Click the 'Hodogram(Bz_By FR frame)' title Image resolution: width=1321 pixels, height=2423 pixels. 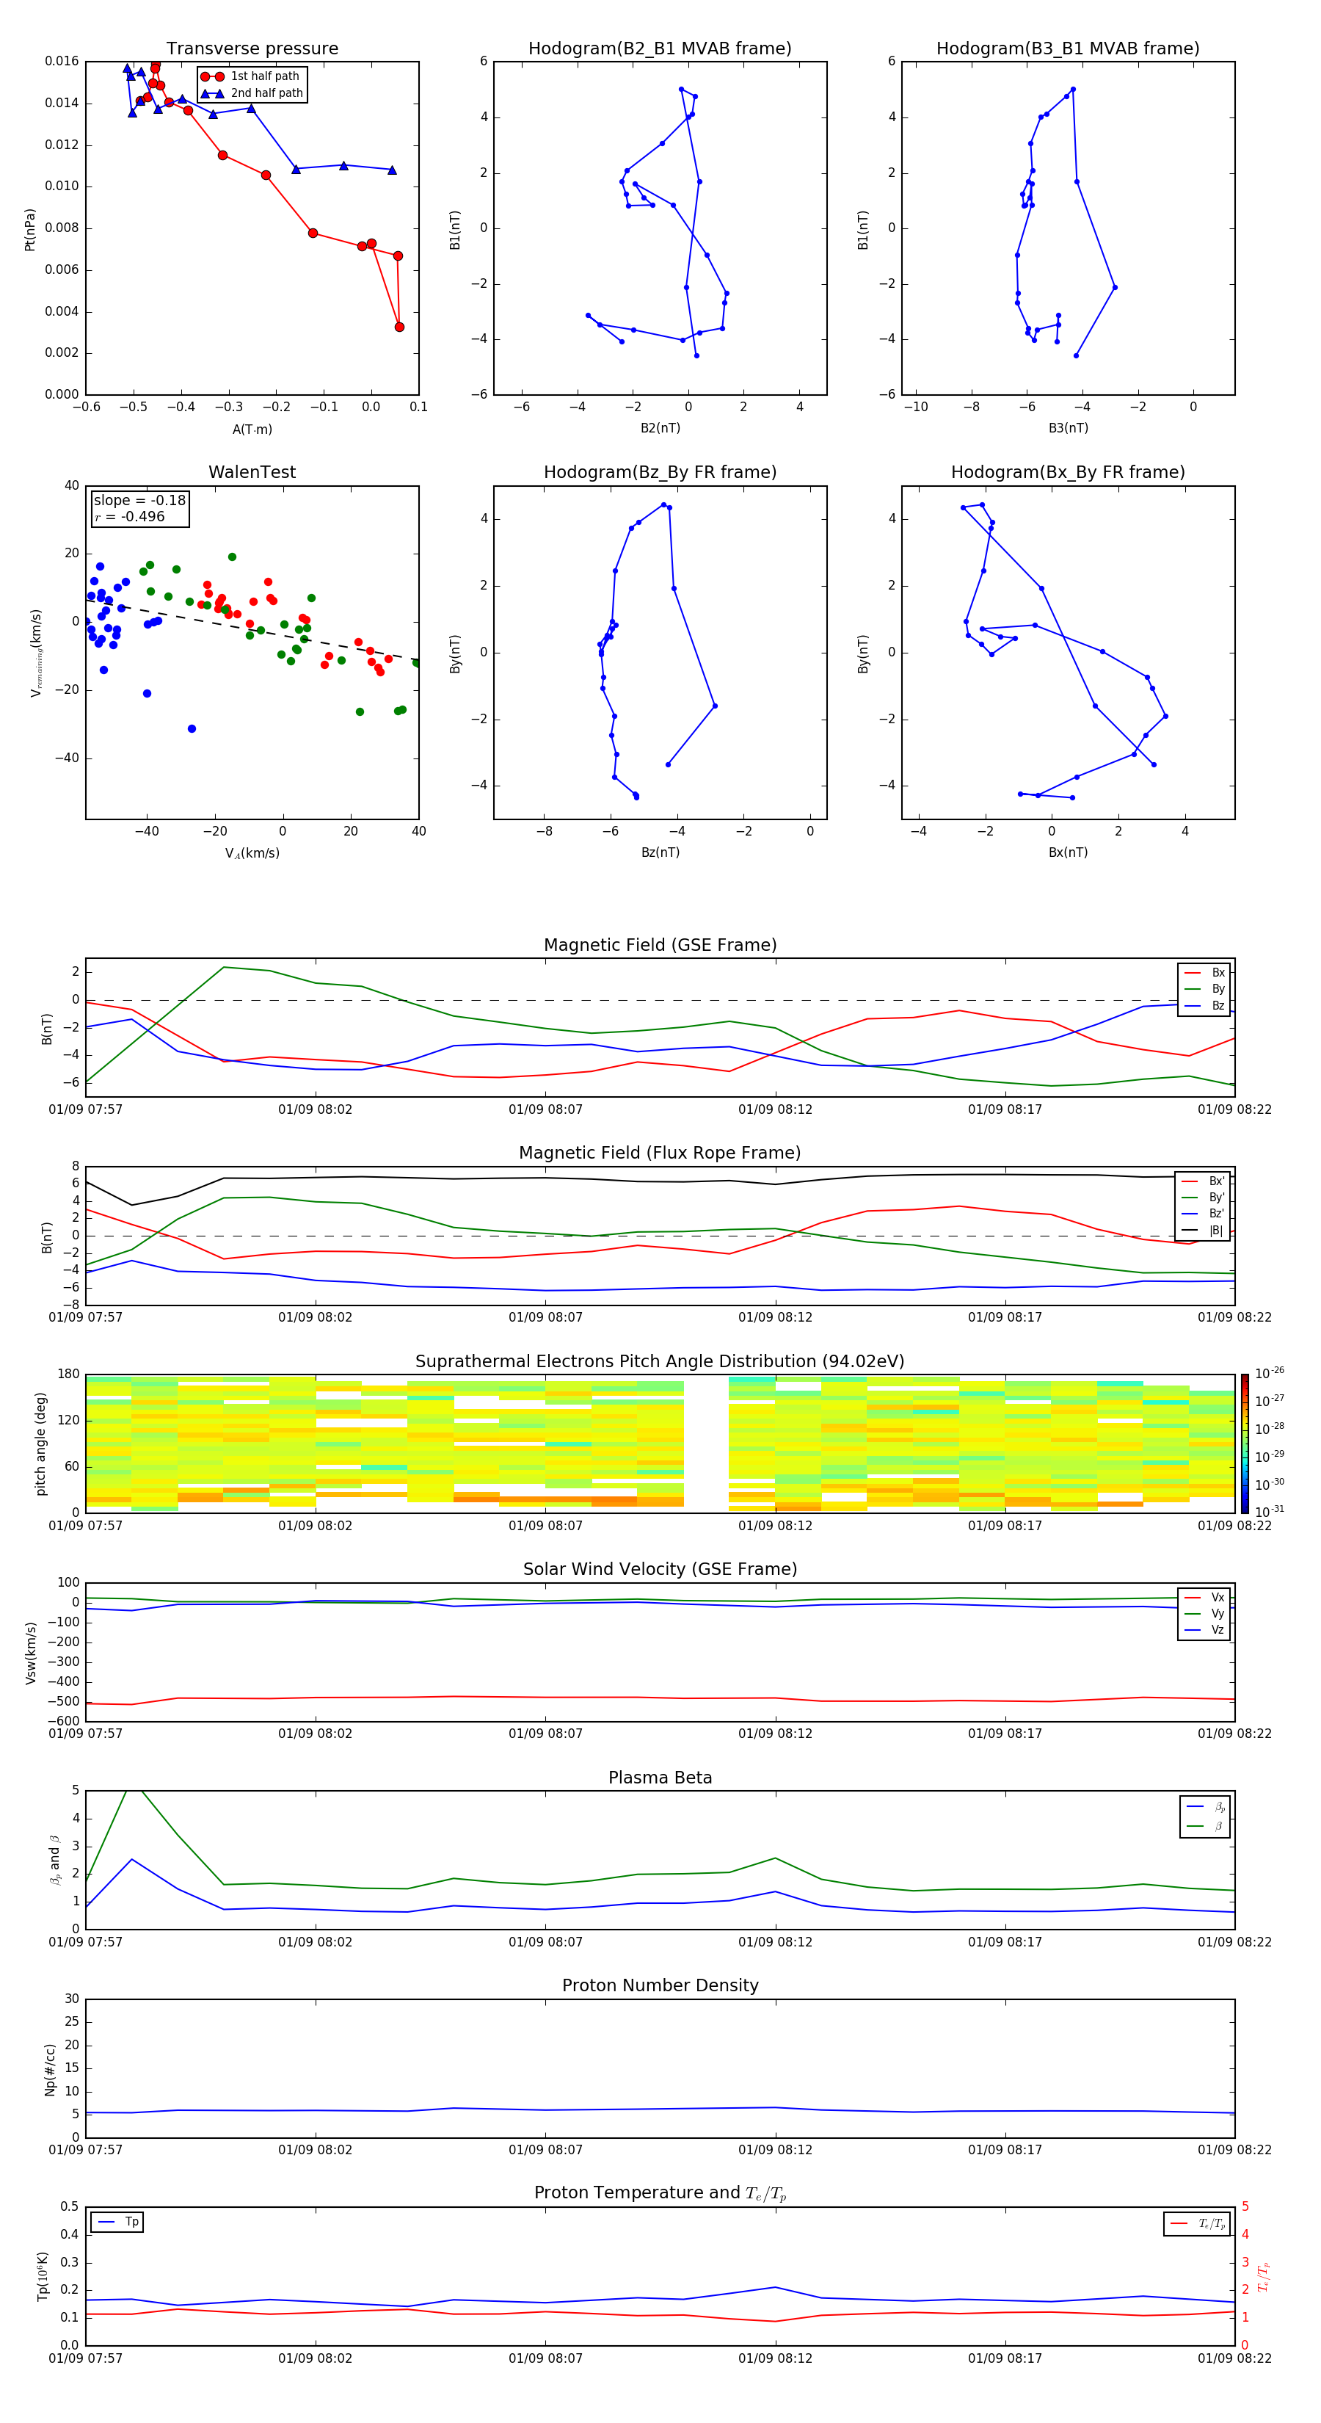[660, 472]
